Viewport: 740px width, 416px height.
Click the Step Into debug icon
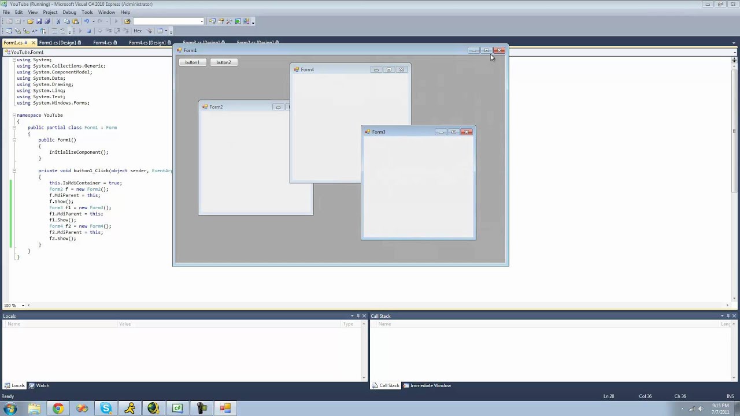point(108,31)
